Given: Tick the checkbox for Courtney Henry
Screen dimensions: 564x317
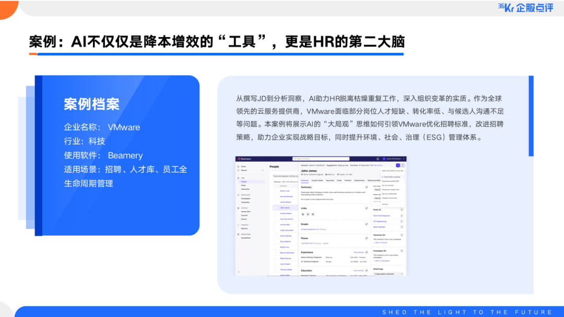Looking at the screenshot, I should [276, 219].
